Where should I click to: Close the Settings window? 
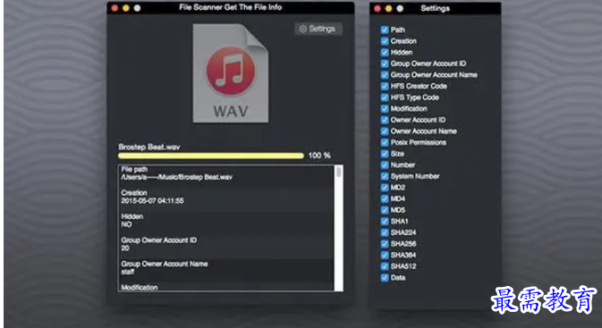(377, 8)
